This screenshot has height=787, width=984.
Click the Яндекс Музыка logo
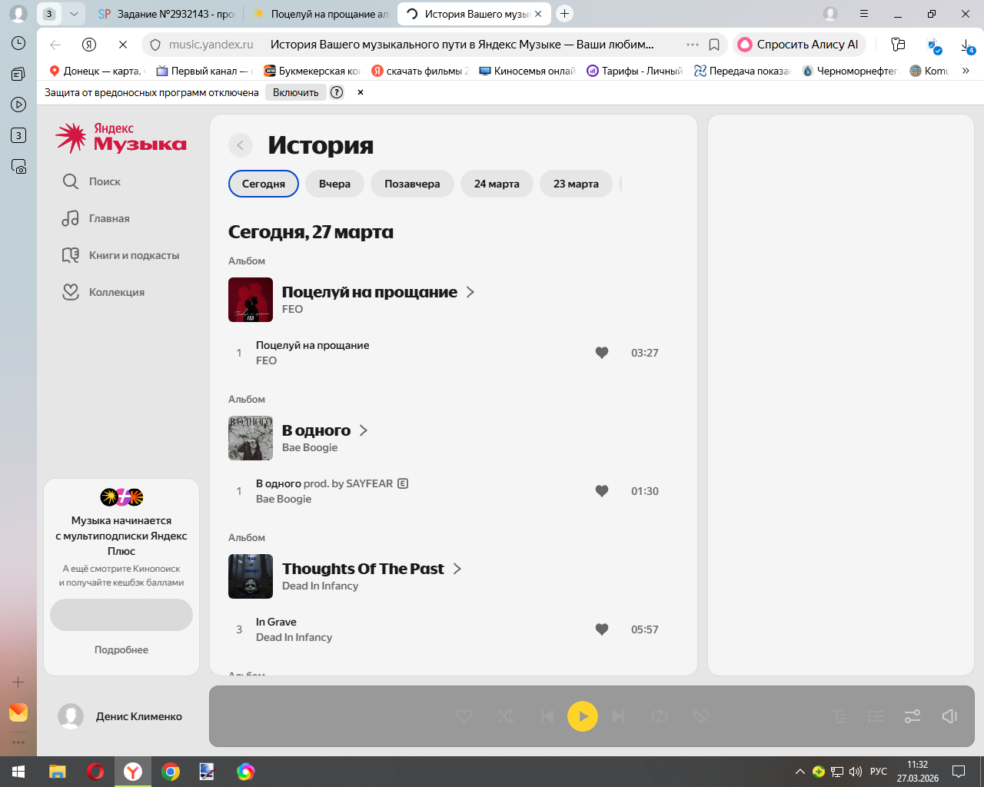121,138
